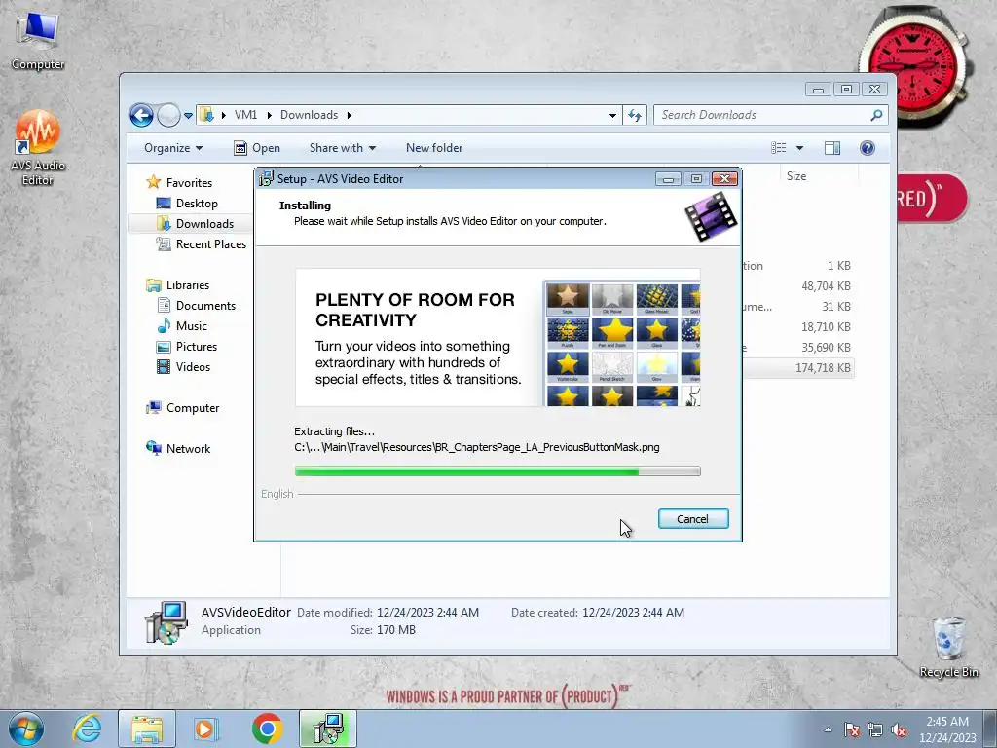Open recent locations dropdown next to forward button
Screen dimensions: 997x748
pos(188,116)
